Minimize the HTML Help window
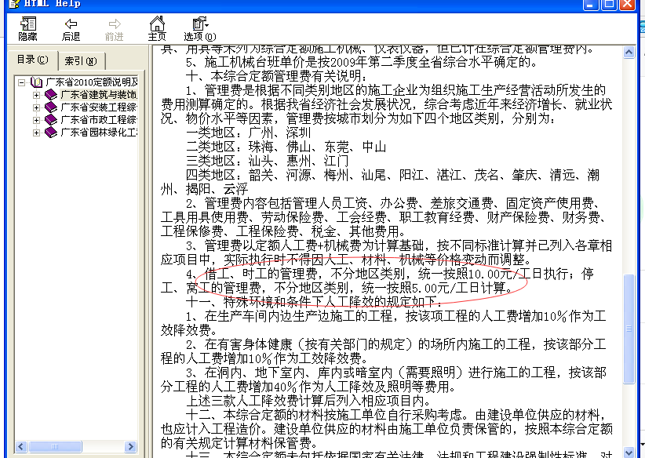This screenshot has height=458, width=645. 591,4
